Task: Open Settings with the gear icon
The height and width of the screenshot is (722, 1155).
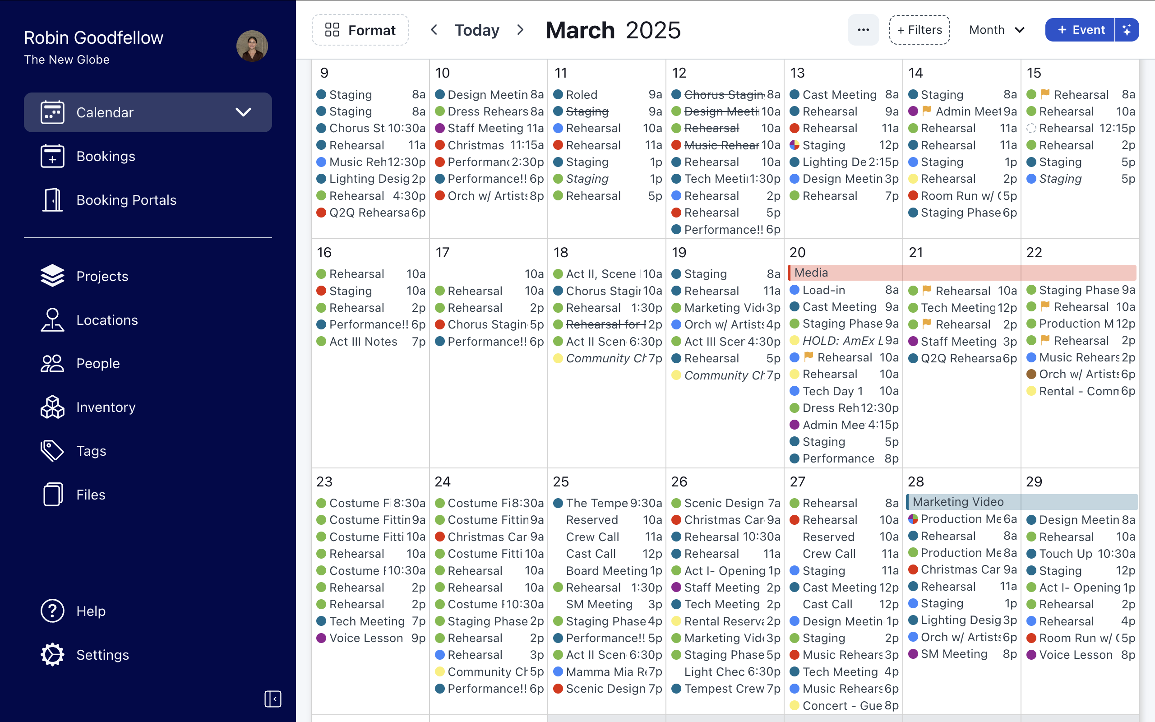Action: click(52, 654)
